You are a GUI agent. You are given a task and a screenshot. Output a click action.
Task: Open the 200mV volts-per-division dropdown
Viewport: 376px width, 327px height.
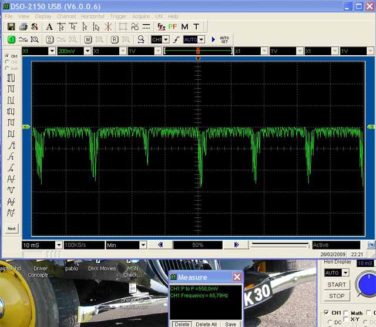coord(88,51)
